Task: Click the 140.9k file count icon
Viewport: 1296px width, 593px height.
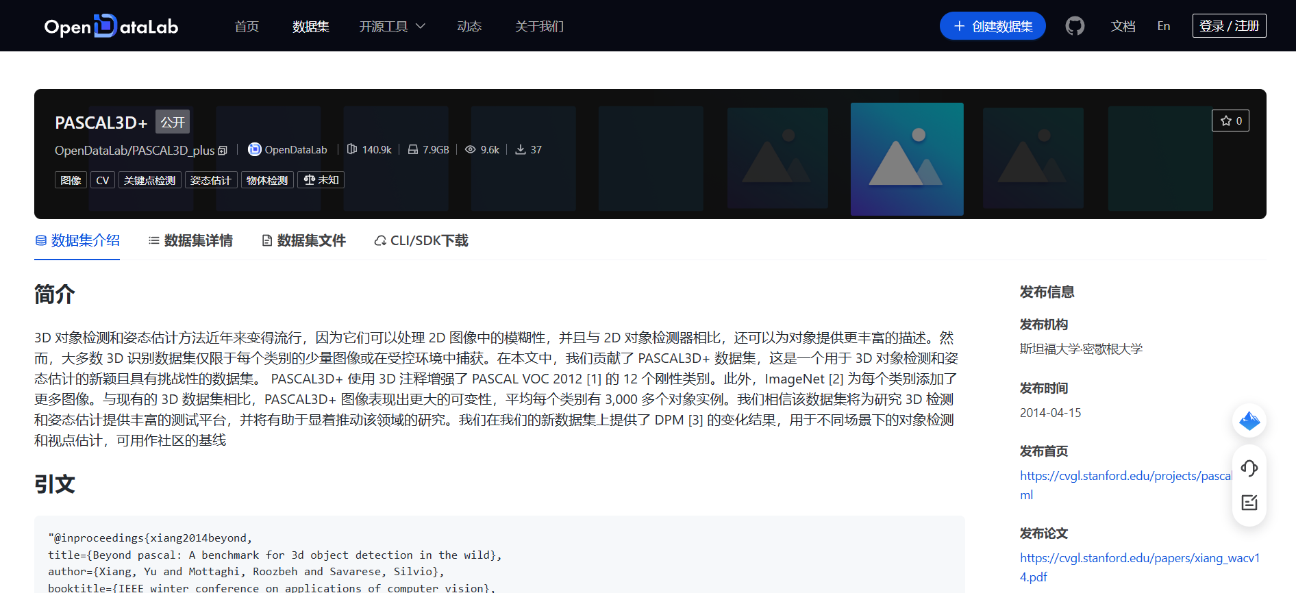Action: coord(352,149)
